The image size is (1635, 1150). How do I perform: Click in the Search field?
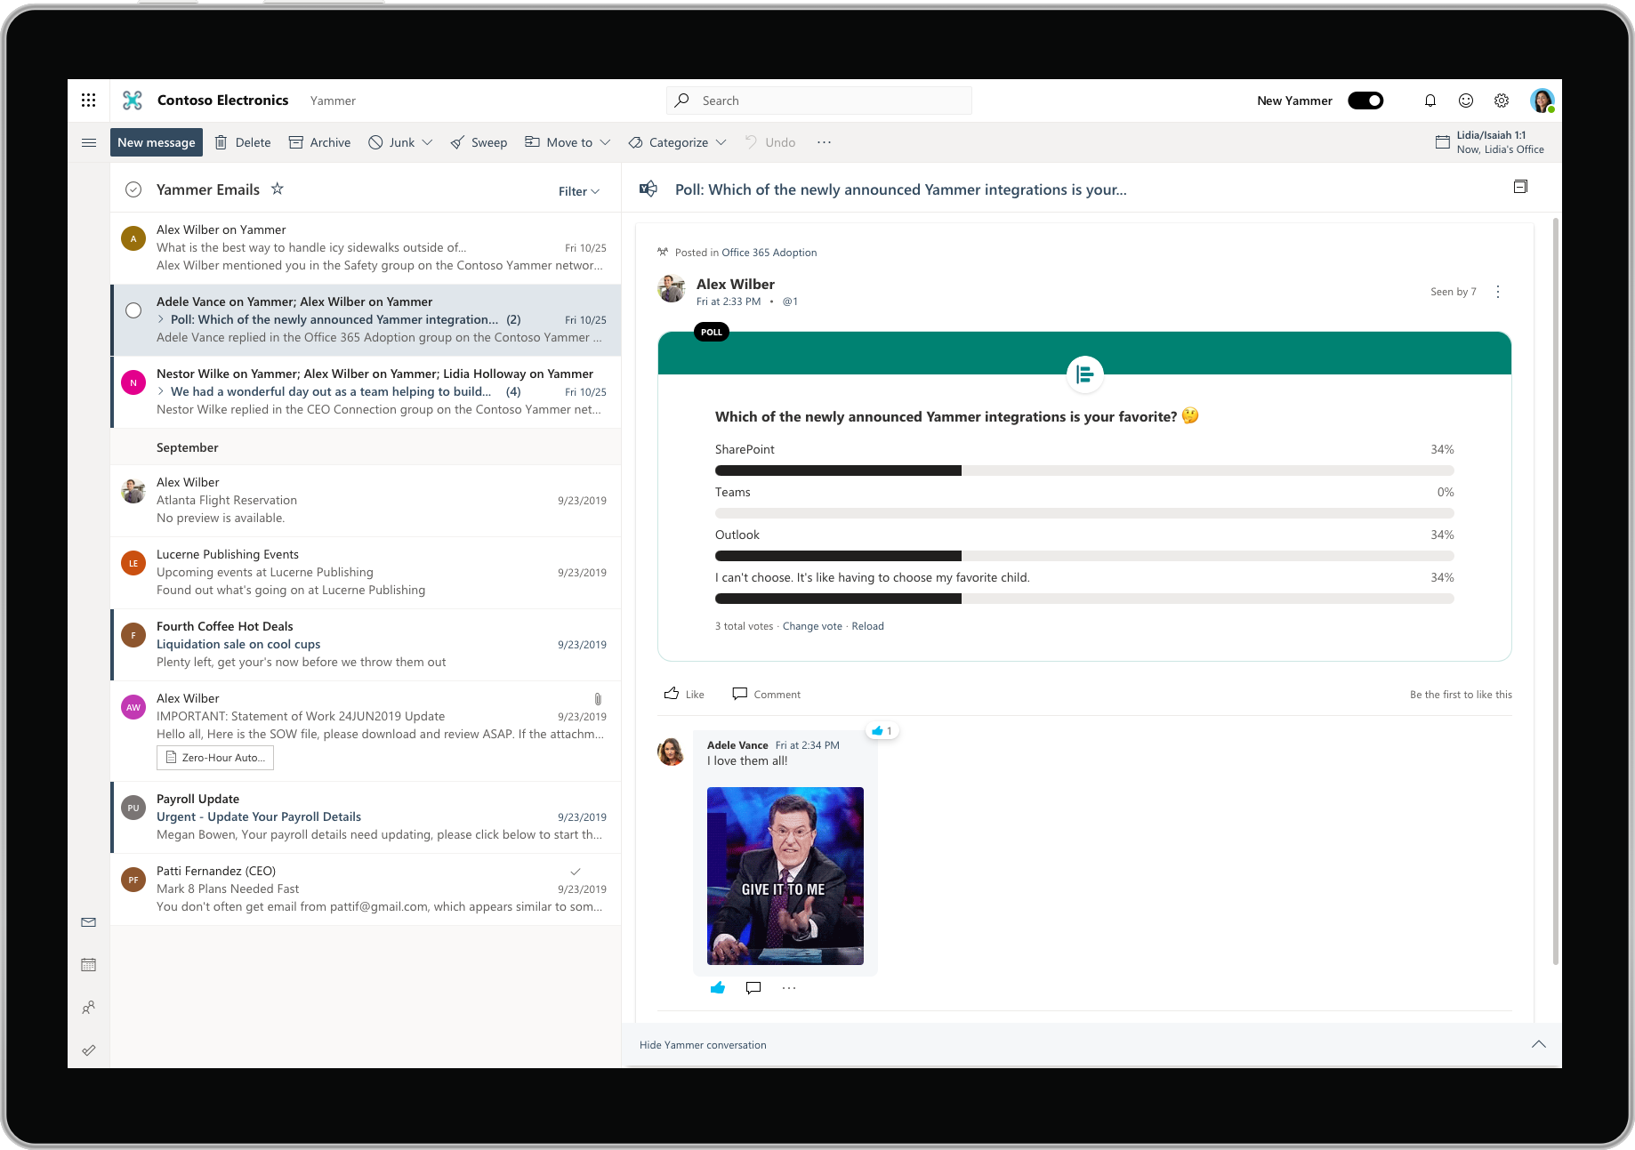click(x=818, y=101)
